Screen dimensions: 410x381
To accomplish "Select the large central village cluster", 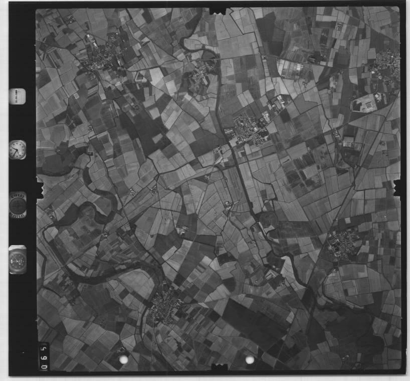I will tap(248, 129).
